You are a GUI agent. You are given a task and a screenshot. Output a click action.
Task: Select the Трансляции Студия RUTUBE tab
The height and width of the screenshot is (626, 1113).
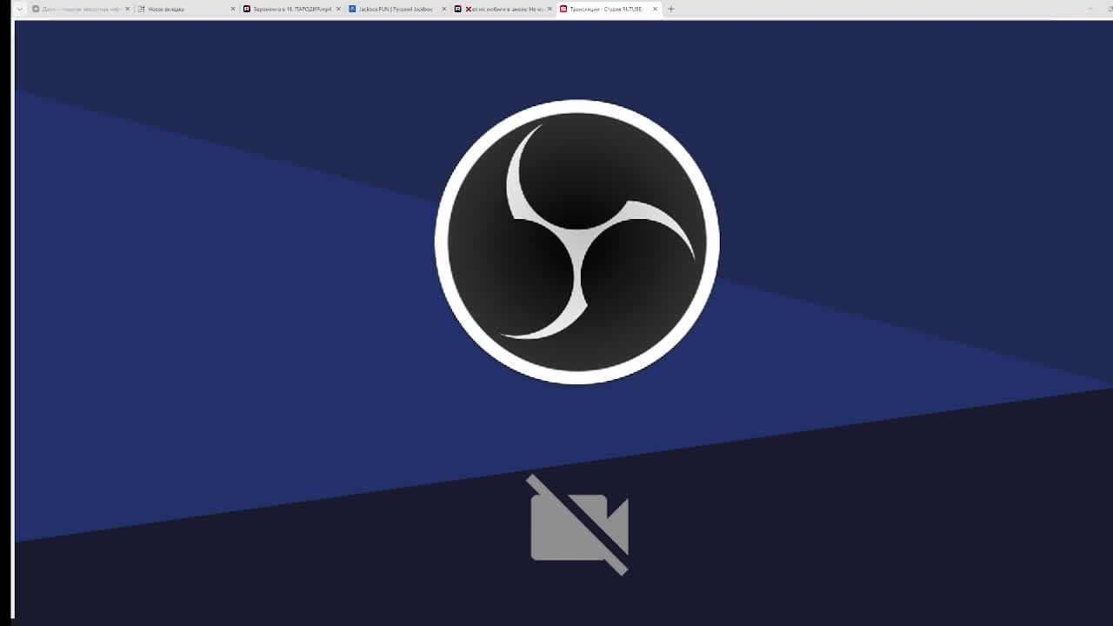point(608,9)
